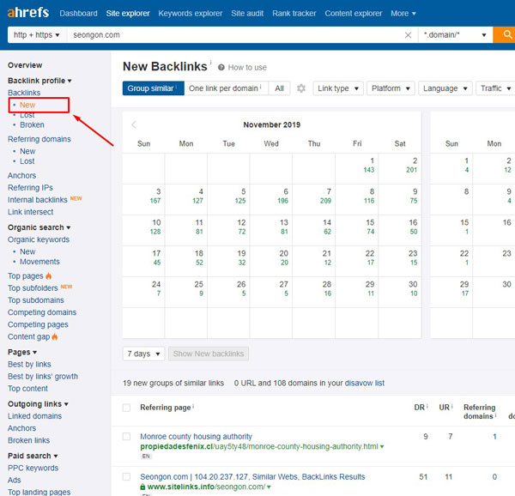Open the Platform filter dropdown

[x=391, y=88]
